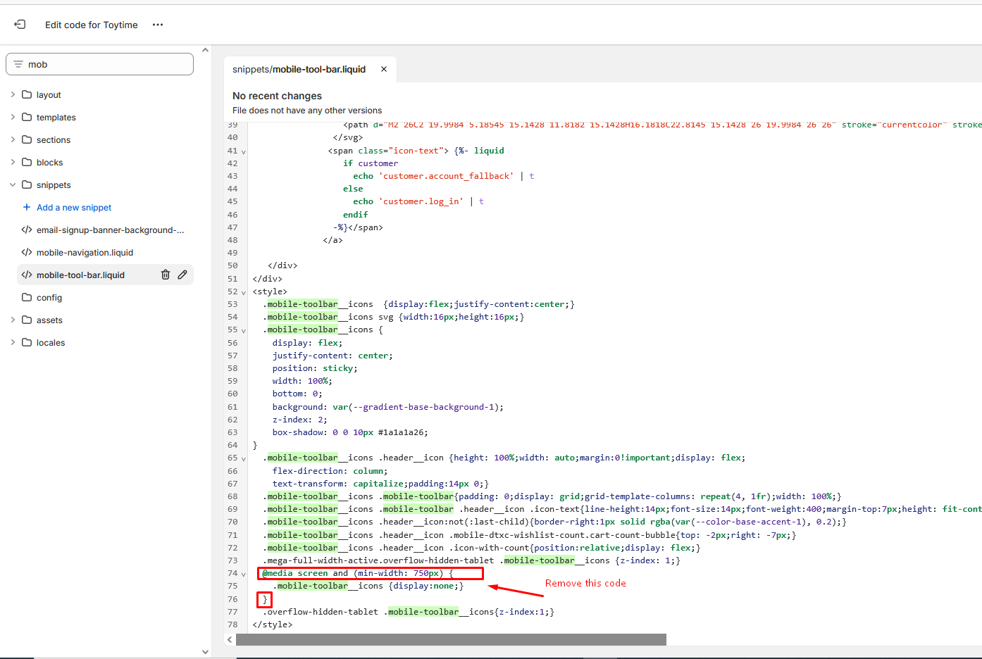Fold CSS rule at line 65
The image size is (982, 659).
tap(244, 458)
